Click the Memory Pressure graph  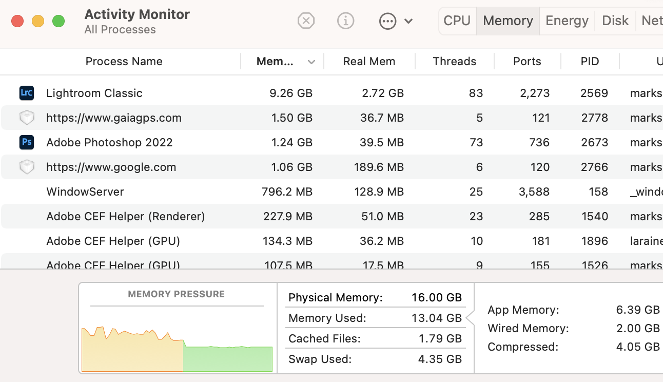pos(177,349)
